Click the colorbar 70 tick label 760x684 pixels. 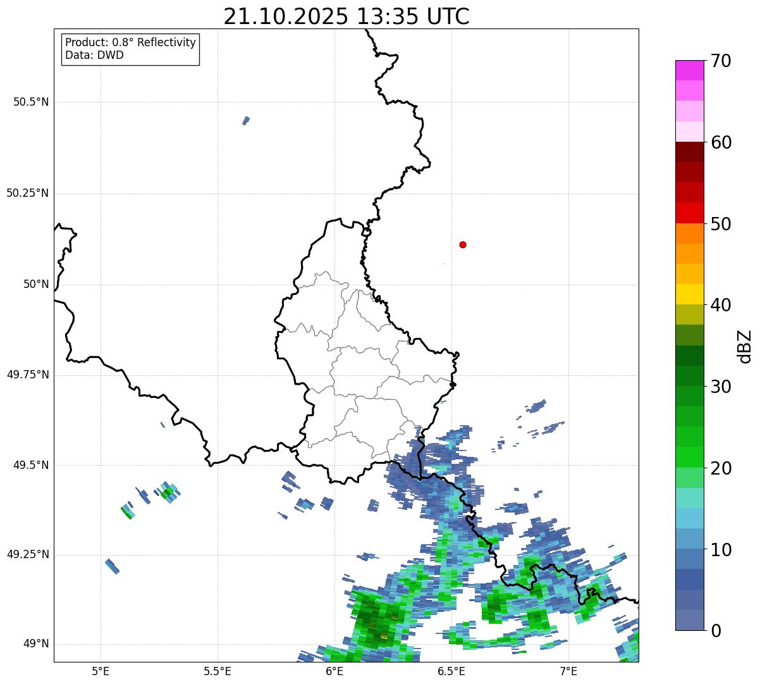click(721, 61)
